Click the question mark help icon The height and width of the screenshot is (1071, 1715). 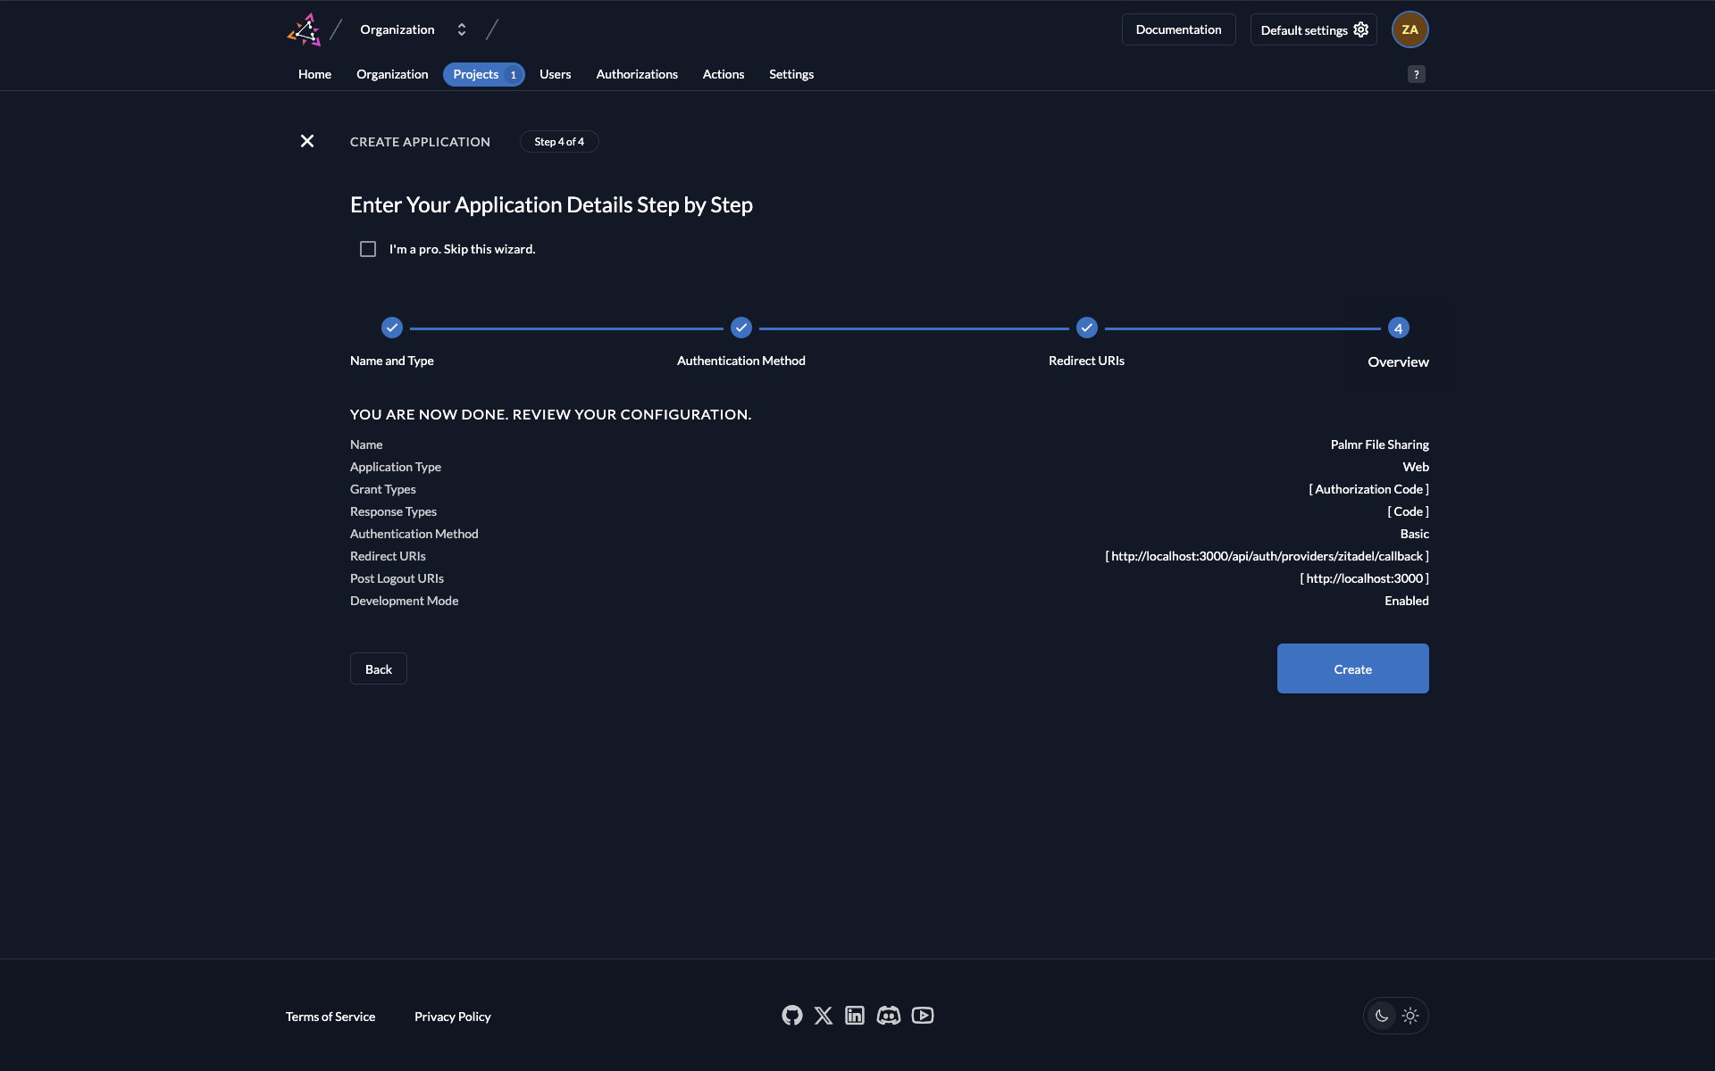(x=1416, y=74)
